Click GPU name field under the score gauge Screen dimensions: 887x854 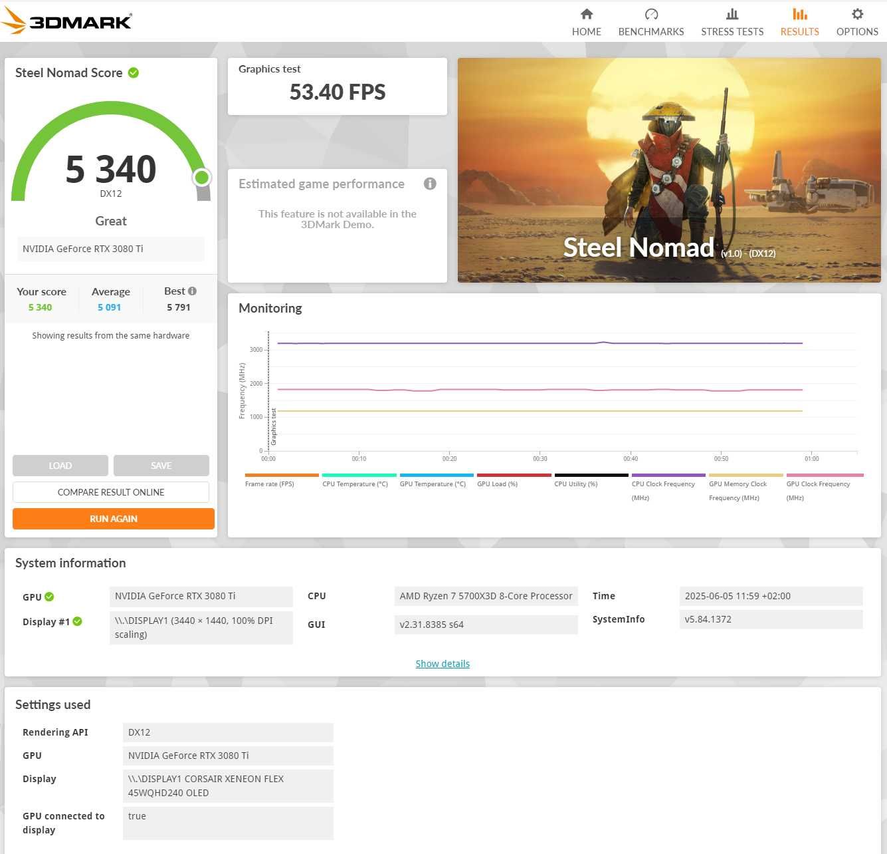click(111, 249)
